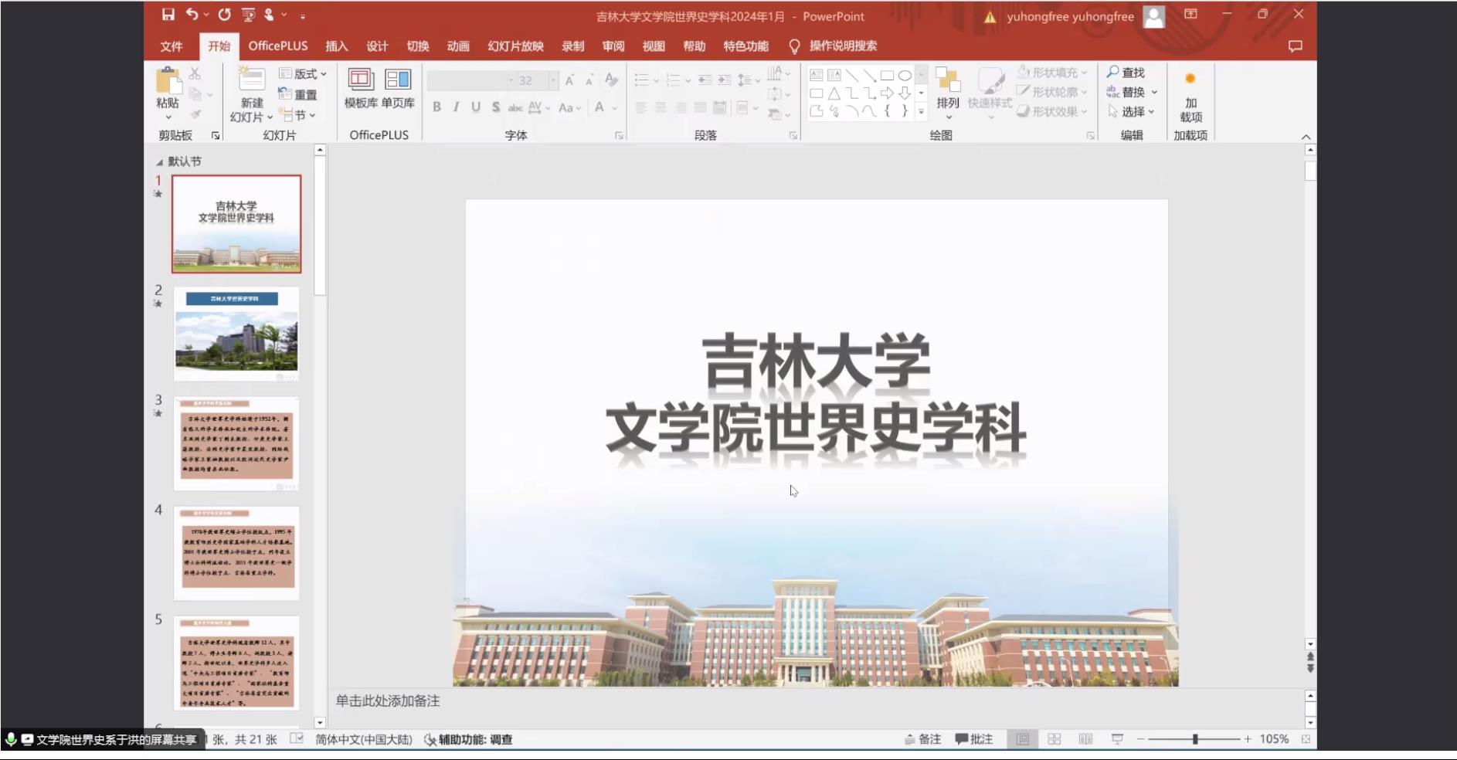Toggle reading view in status bar
Viewport: 1457px width, 760px height.
1085,739
